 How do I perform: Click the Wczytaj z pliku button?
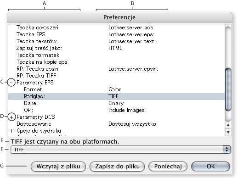[58, 167]
